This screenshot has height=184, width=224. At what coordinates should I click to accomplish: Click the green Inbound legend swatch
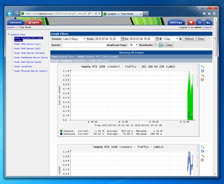coord(61,131)
